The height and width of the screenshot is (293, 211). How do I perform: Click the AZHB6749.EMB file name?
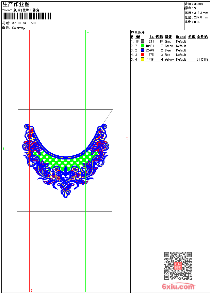23,23
